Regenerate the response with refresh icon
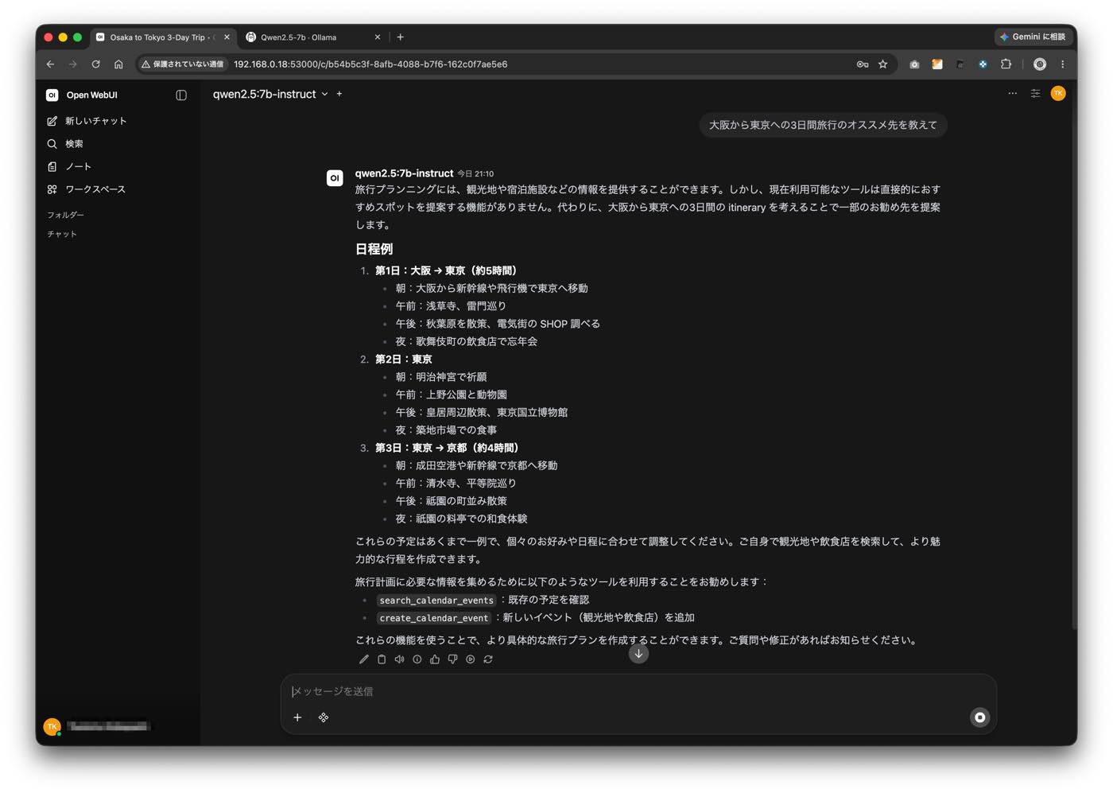Screen dimensions: 1113x793 pos(488,659)
